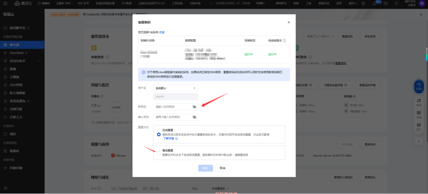
Task: Open the 了解详情 link
Action: [x=168, y=138]
